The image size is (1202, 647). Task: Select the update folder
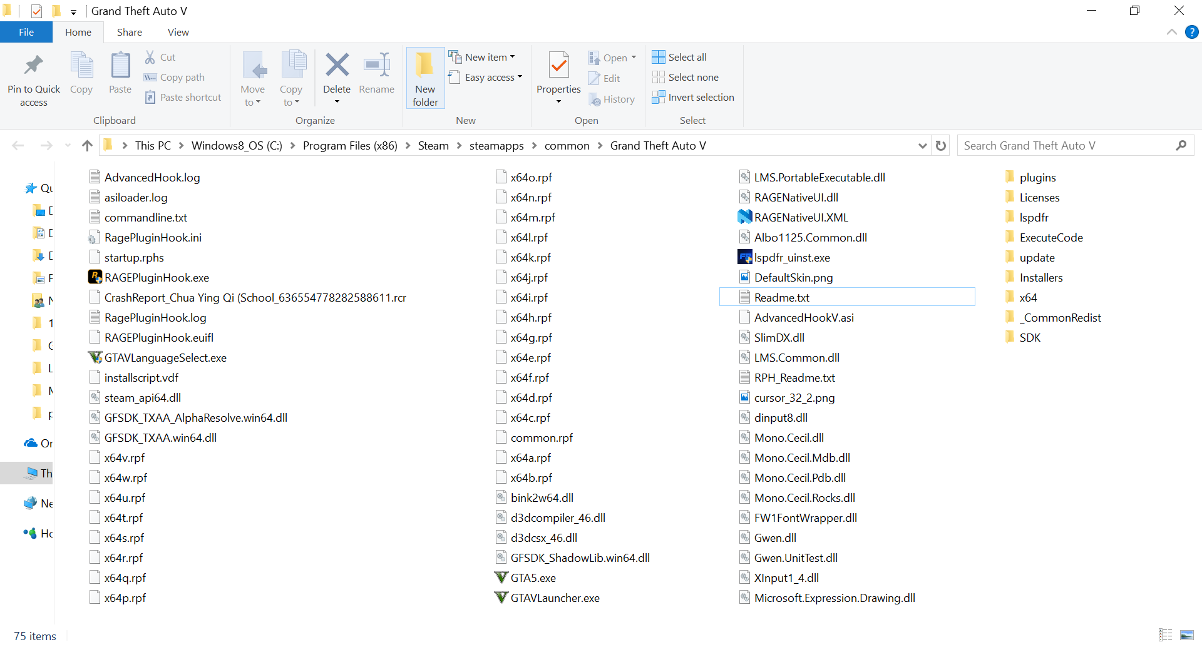(1030, 257)
